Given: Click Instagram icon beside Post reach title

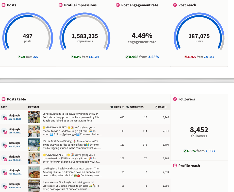Looking at the screenshot, I should [x=175, y=5].
